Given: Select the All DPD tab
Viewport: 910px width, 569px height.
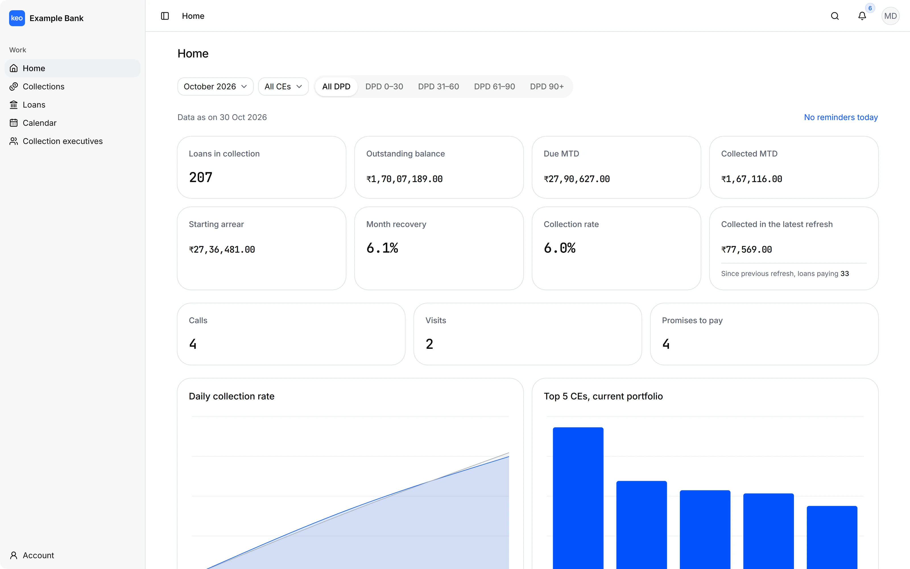Looking at the screenshot, I should (336, 86).
